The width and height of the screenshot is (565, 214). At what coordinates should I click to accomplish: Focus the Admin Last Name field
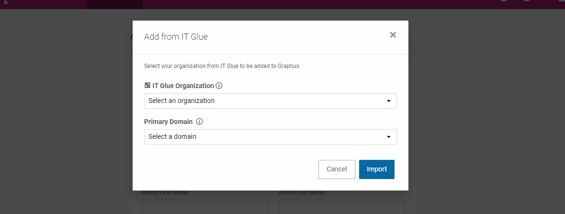click(x=341, y=207)
